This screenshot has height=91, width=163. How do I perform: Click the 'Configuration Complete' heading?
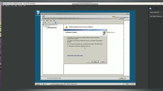tap(71, 32)
